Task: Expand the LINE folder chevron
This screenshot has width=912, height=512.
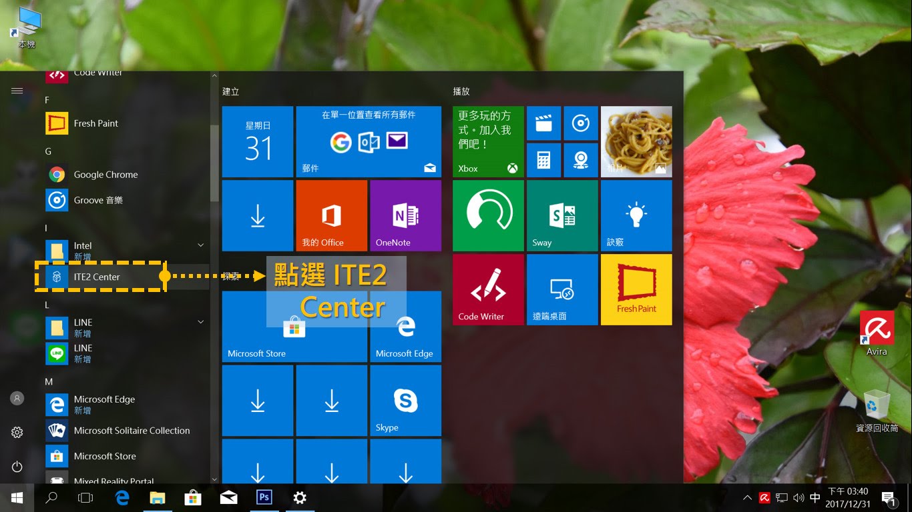Action: click(x=200, y=322)
